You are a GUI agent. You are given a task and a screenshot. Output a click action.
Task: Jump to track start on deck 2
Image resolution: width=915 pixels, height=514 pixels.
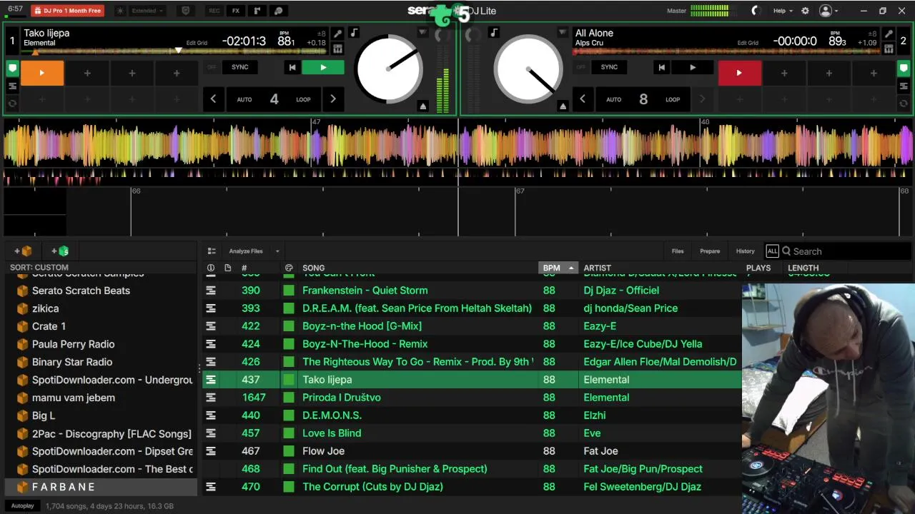[661, 67]
